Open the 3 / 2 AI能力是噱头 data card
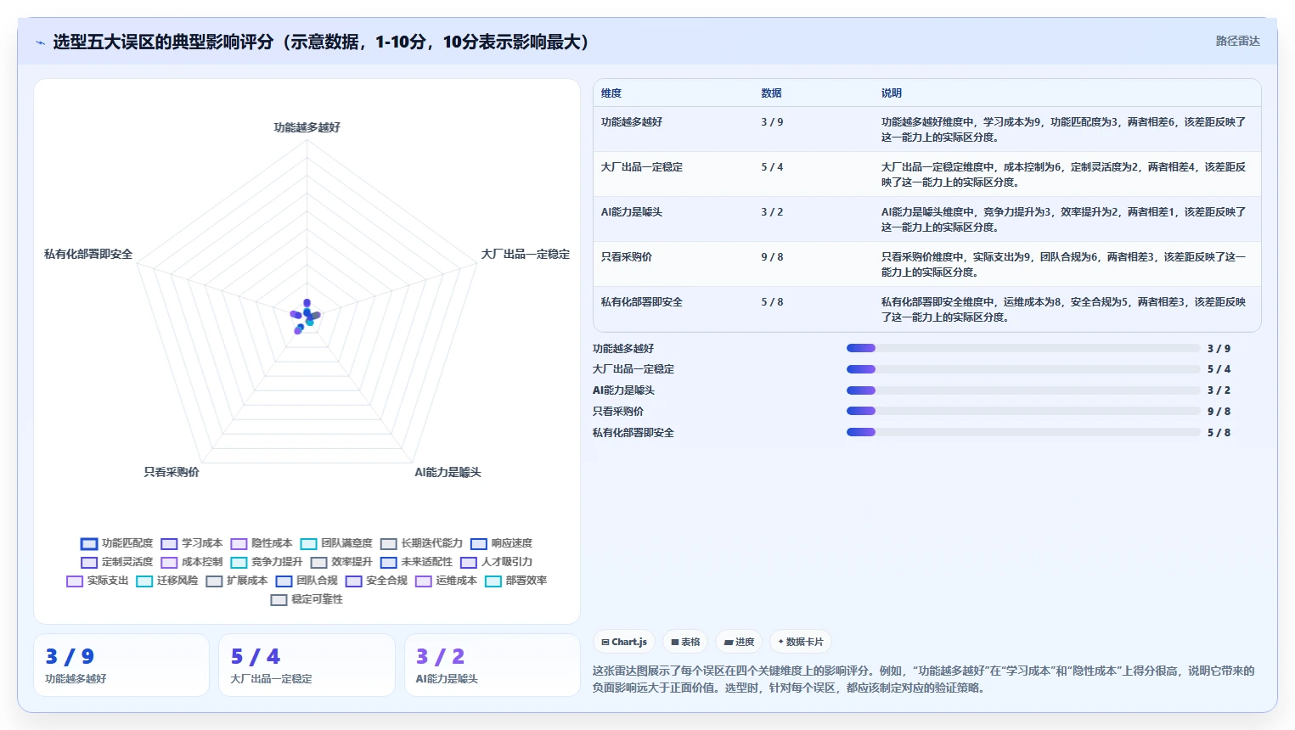 [x=493, y=665]
